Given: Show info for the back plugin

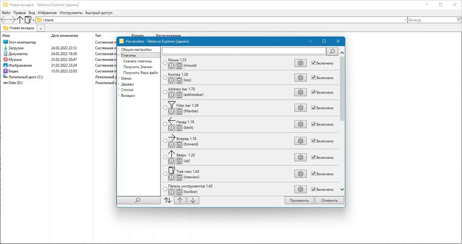Looking at the screenshot, I should coord(171,128).
